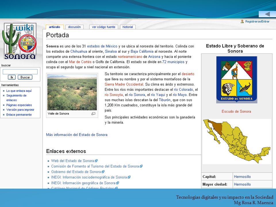This screenshot has height=207, width=276.
Task: Open Lo que enlaza aquí
Action: tap(19, 91)
